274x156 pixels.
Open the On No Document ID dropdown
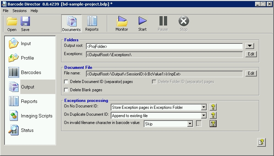tap(204, 107)
